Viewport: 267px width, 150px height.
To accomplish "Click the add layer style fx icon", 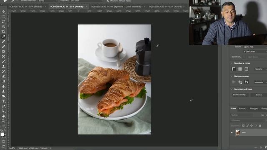I will pyautogui.click(x=261, y=147).
